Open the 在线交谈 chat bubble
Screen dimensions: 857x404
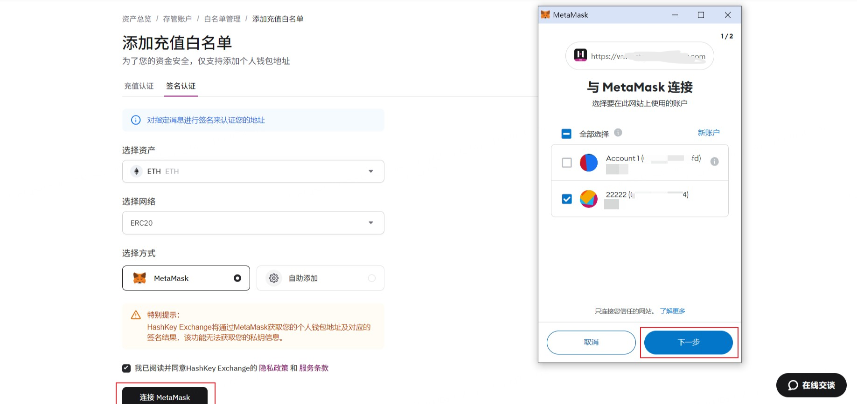811,385
